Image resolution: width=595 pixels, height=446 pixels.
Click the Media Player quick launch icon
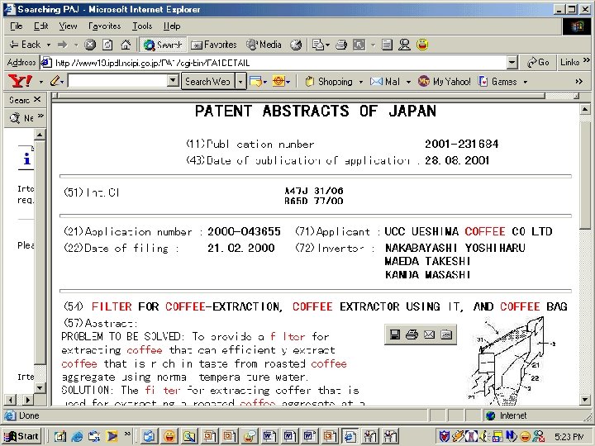[112, 437]
